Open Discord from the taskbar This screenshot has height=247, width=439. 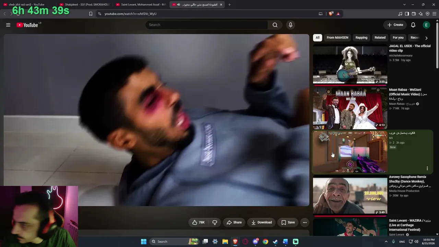pos(256,242)
